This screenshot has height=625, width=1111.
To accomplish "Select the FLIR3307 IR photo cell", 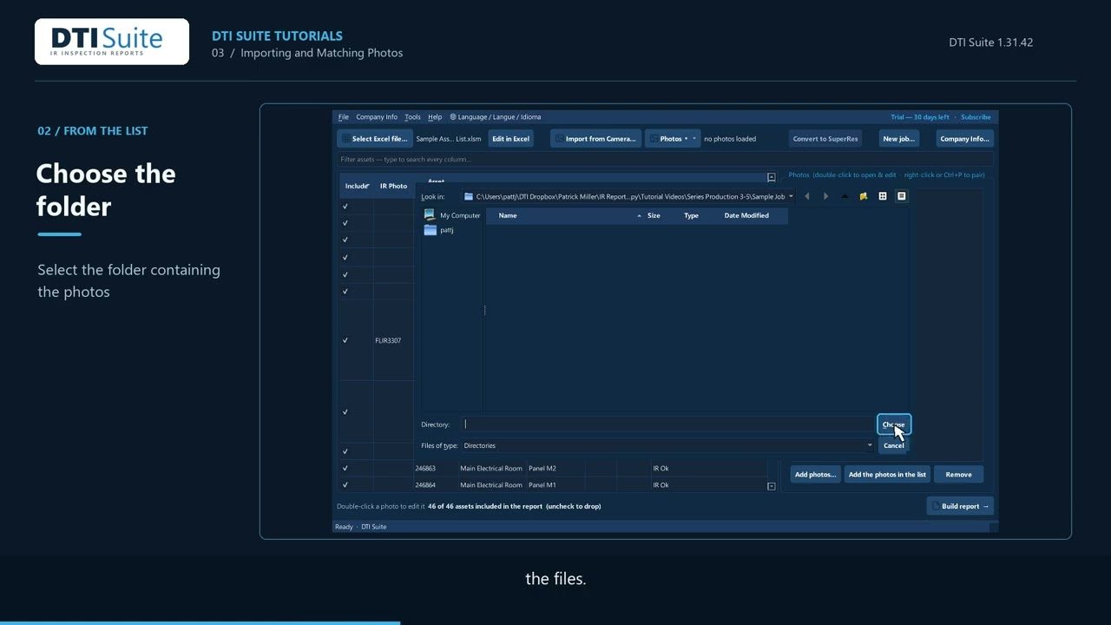I will pos(393,340).
